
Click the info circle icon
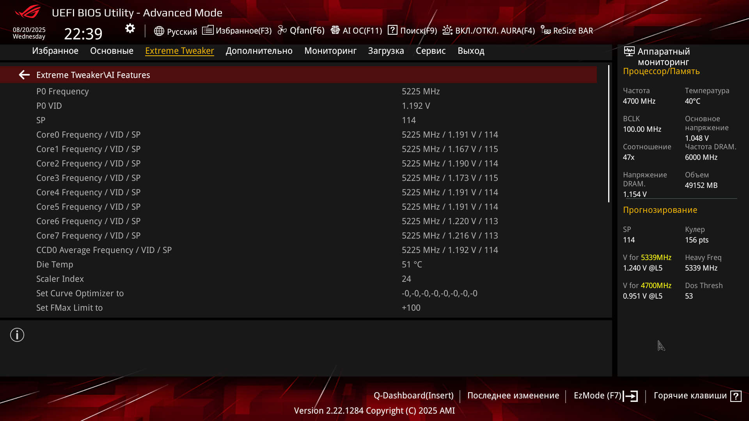coord(17,335)
